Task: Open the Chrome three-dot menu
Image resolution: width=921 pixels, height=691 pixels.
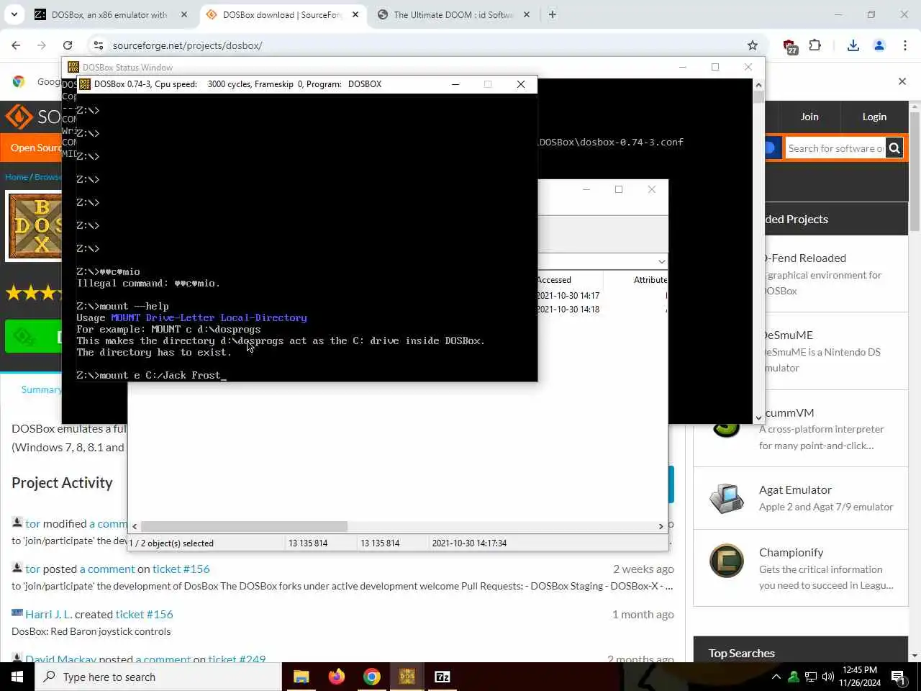Action: point(904,45)
